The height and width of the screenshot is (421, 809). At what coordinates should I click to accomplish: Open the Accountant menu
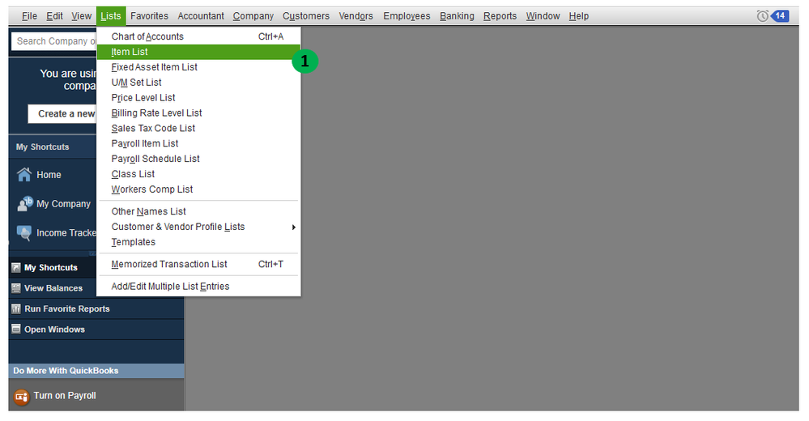click(201, 16)
